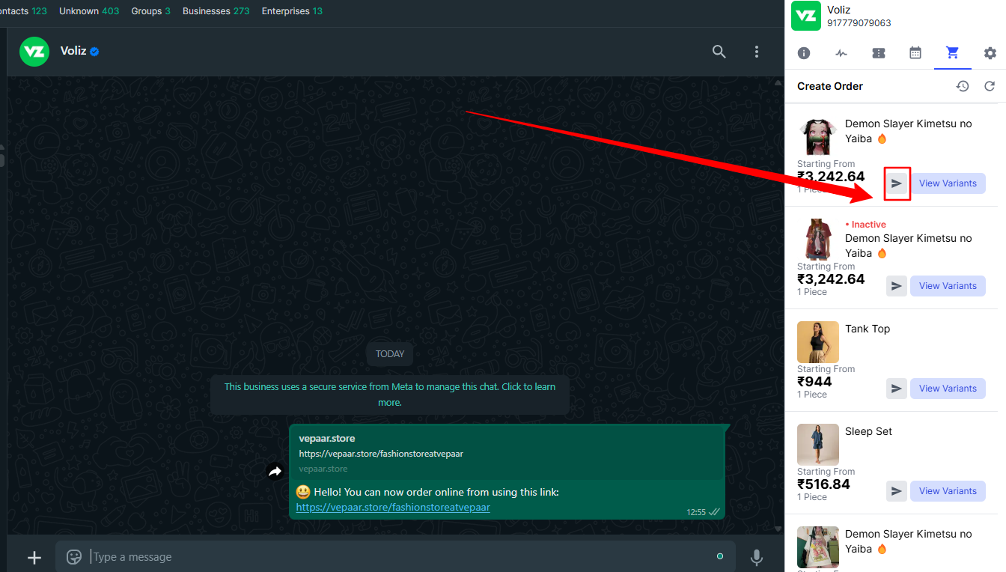Send the inactive Demon Slayer product
The height and width of the screenshot is (572, 1006).
[x=897, y=286]
